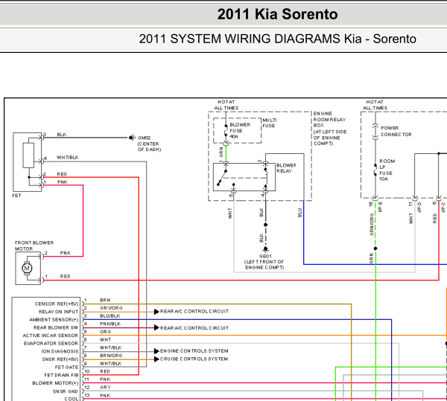The image size is (447, 401).
Task: Click 'I/P-D' connector label
Action: pos(419,207)
